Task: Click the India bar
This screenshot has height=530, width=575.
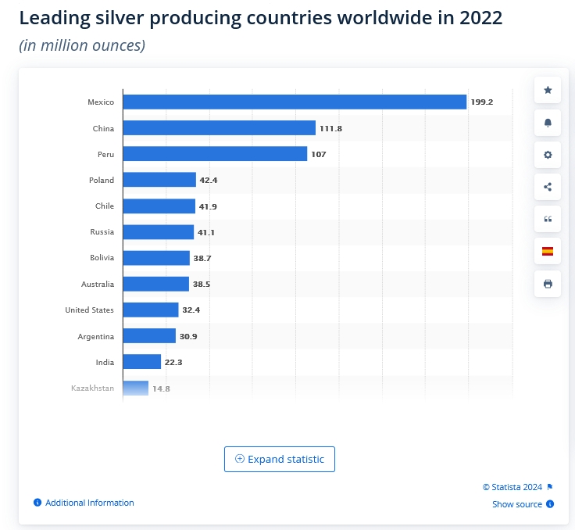Action: 142,361
